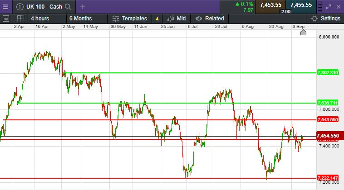Click the 2.00 spread value
The image size is (344, 190).
(285, 12)
